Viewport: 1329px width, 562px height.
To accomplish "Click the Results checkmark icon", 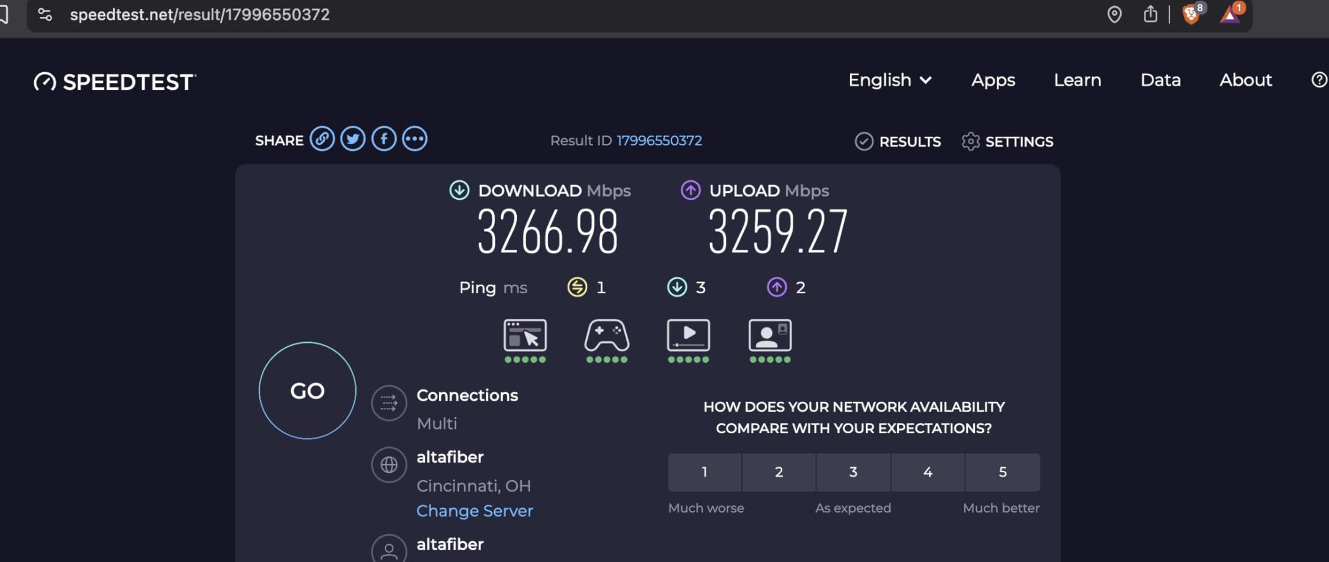I will (864, 141).
